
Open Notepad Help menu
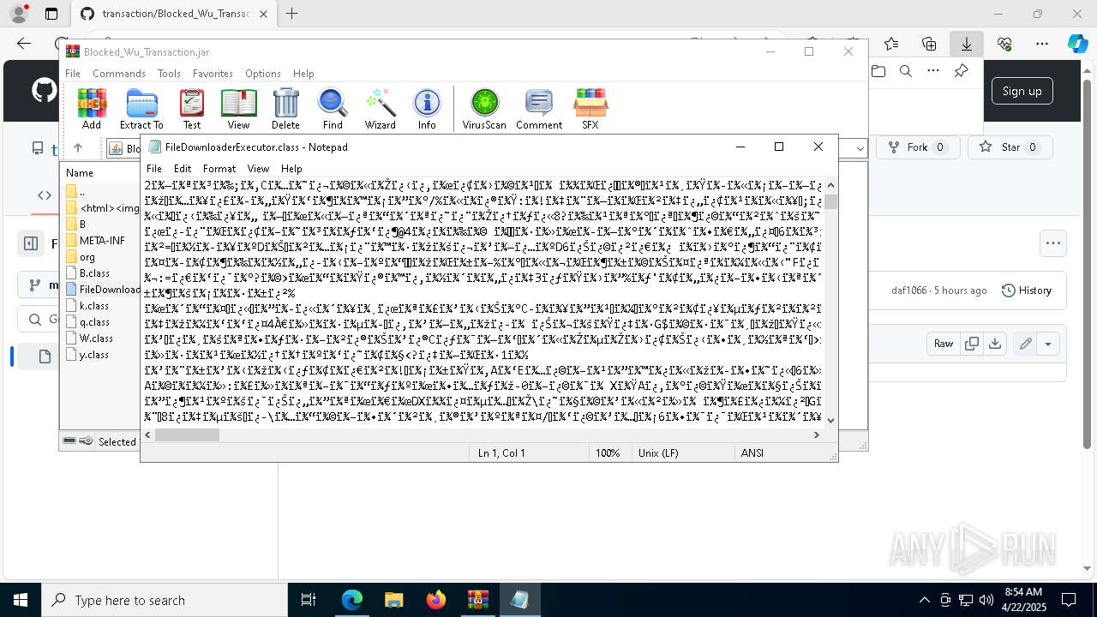pos(291,169)
